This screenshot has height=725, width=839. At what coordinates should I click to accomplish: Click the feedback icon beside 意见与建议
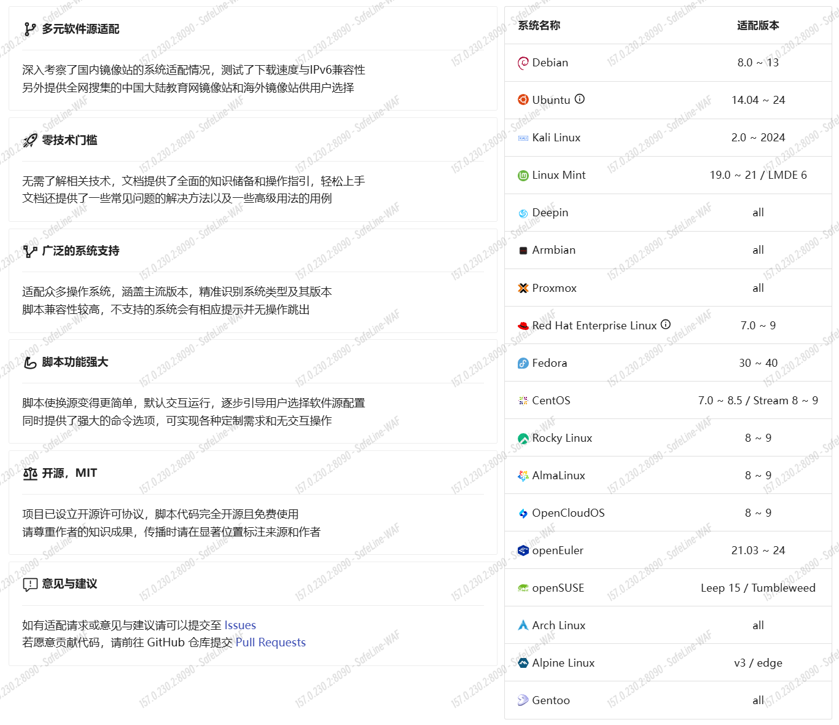pos(30,584)
